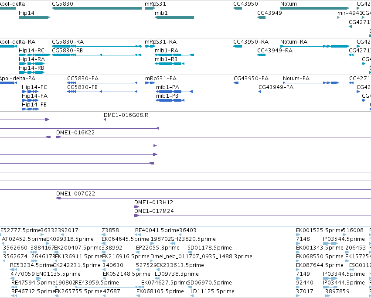Select the CG5830-PB protein label
371x298 pixels.
point(82,87)
